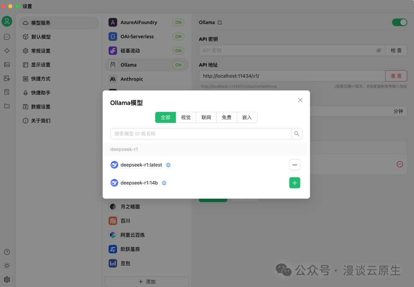Click the 硅基流动 provider logo

coord(113,51)
